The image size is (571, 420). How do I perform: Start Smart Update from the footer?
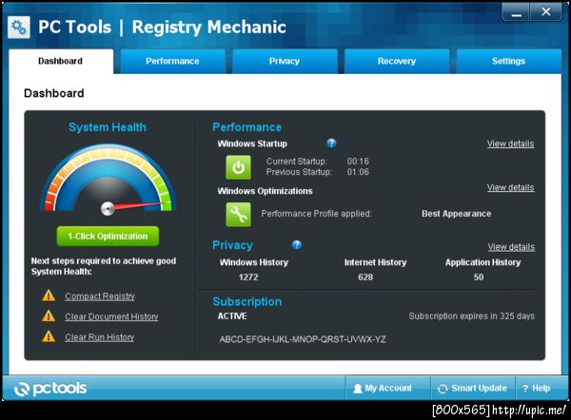pos(473,389)
